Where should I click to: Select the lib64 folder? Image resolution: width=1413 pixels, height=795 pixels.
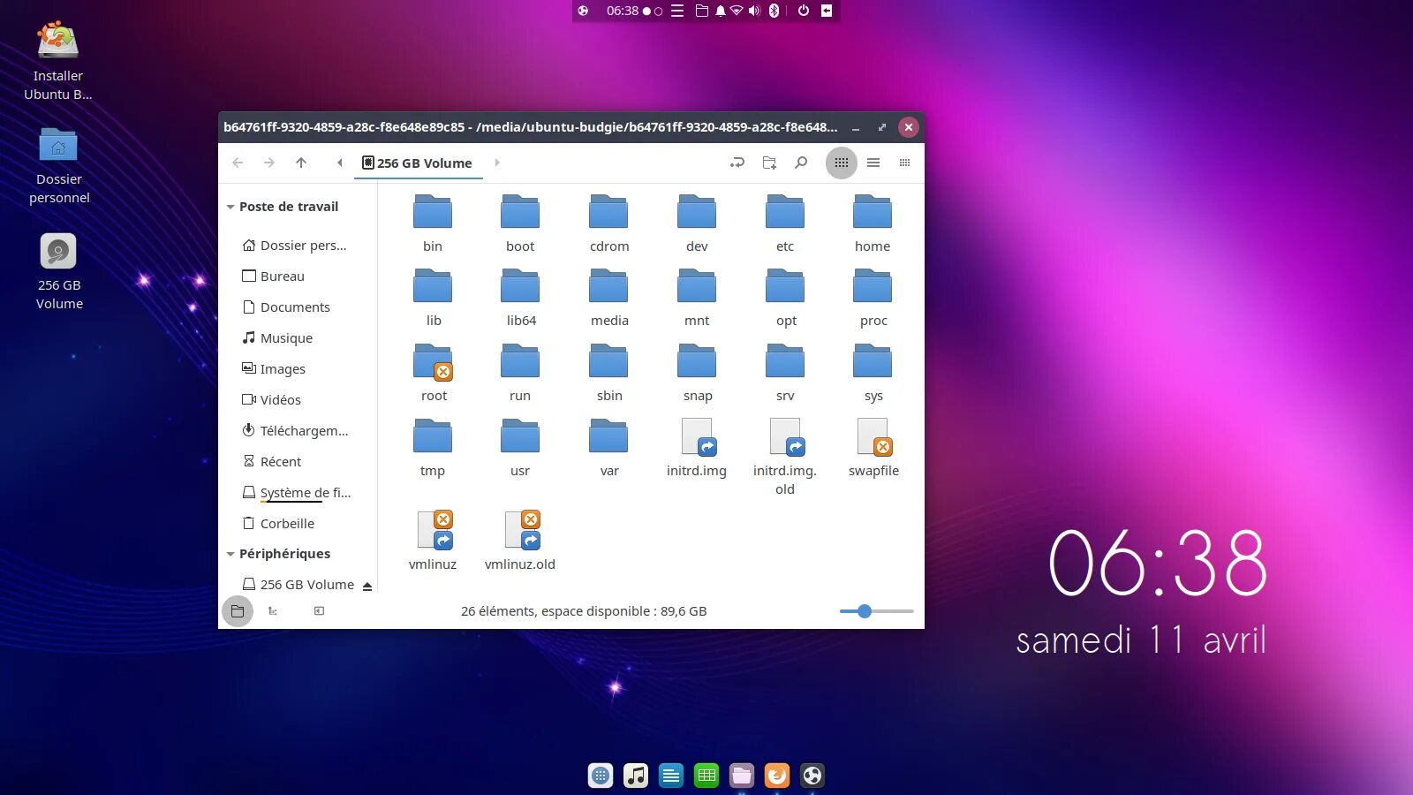tap(521, 299)
